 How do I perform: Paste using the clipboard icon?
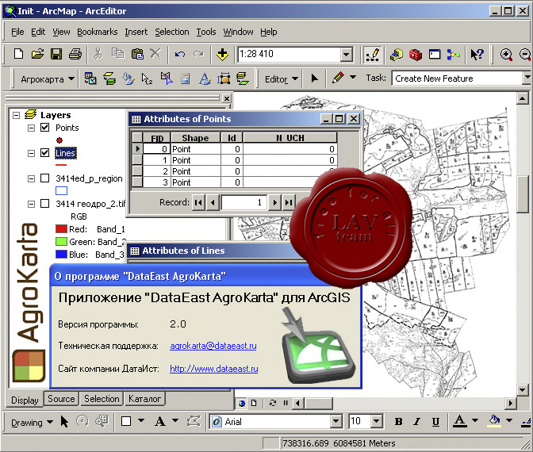pos(137,54)
